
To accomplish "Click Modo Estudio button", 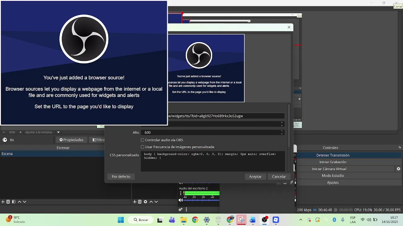I will pyautogui.click(x=333, y=176).
